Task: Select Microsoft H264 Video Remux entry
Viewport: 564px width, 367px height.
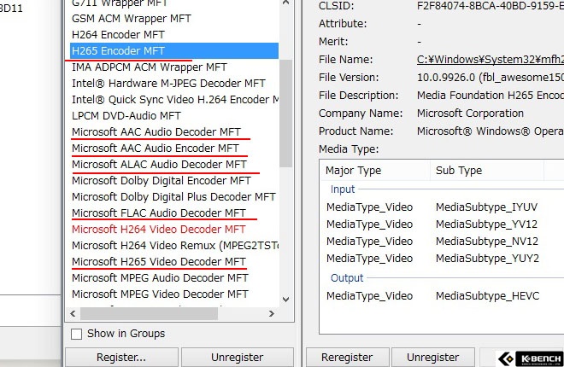Action: (x=174, y=246)
